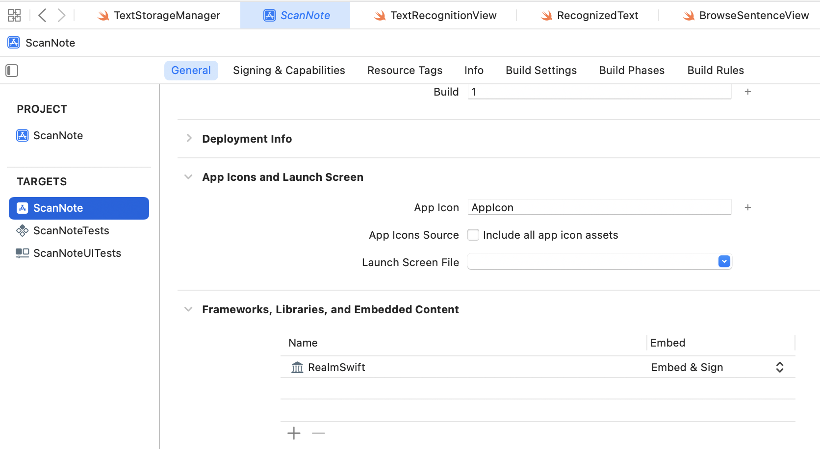820x449 pixels.
Task: Open TextRecognitionView tab
Action: tap(435, 15)
